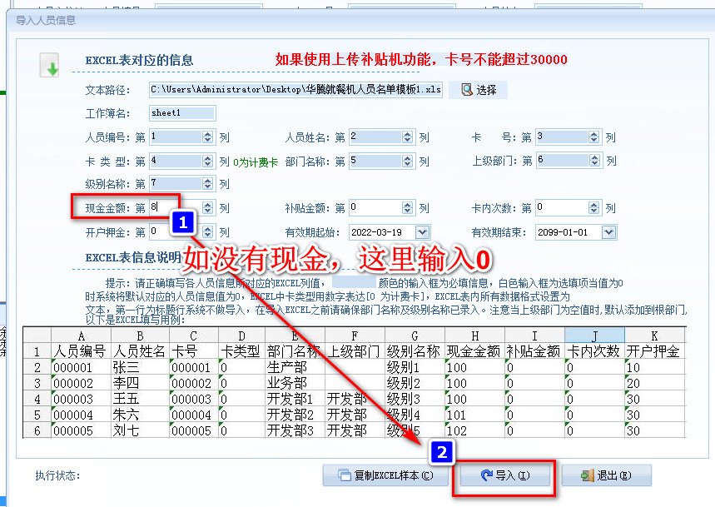Adjust the 补贴金额 spinner arrows
The image size is (715, 507).
point(408,208)
